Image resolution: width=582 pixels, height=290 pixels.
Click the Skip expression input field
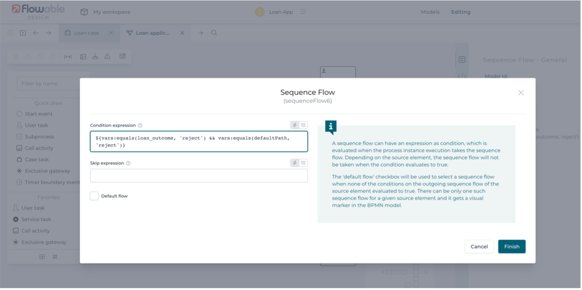(x=199, y=175)
